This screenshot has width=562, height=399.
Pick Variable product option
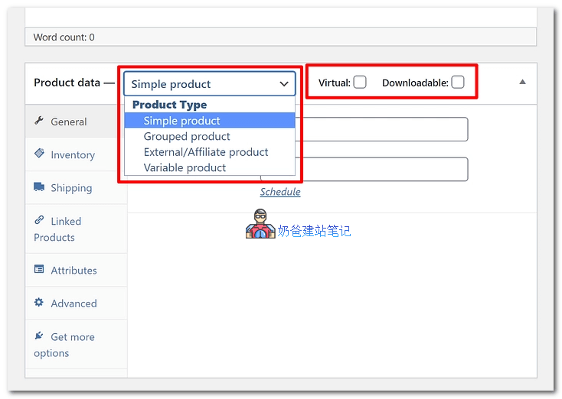point(210,167)
